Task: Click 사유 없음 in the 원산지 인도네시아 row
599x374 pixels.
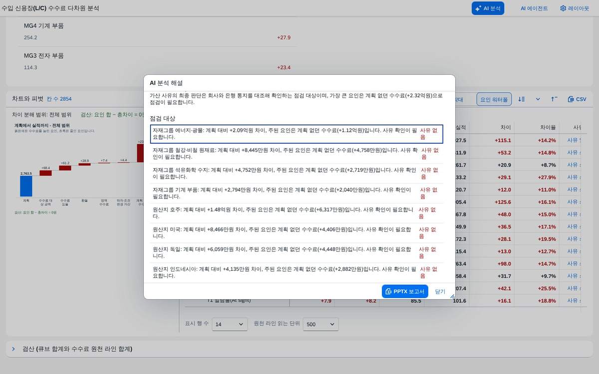Action: point(429,272)
